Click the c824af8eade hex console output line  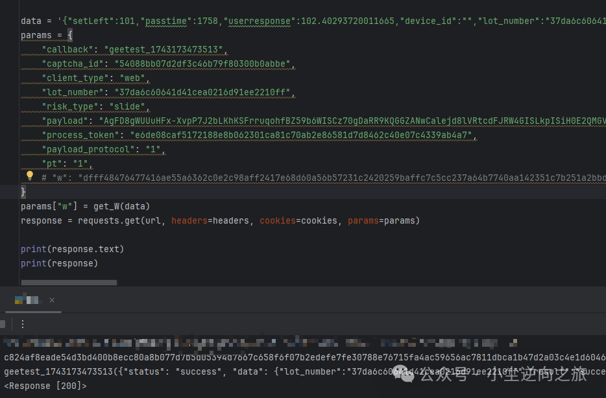305,357
